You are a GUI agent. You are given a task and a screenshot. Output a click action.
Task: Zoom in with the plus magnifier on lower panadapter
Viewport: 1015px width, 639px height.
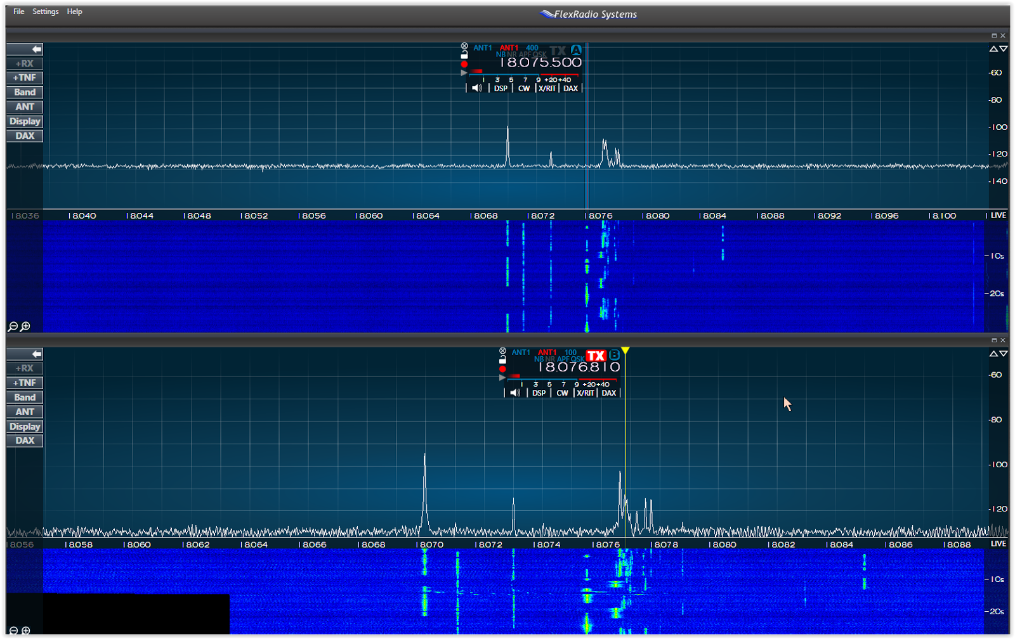coord(24,631)
